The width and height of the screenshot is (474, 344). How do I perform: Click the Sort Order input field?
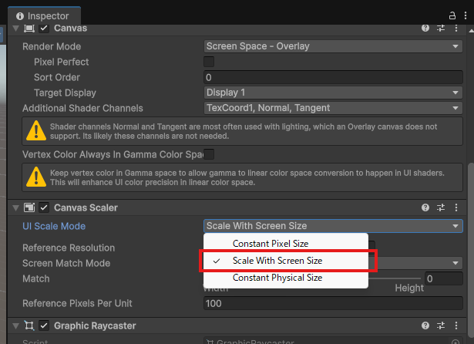333,77
